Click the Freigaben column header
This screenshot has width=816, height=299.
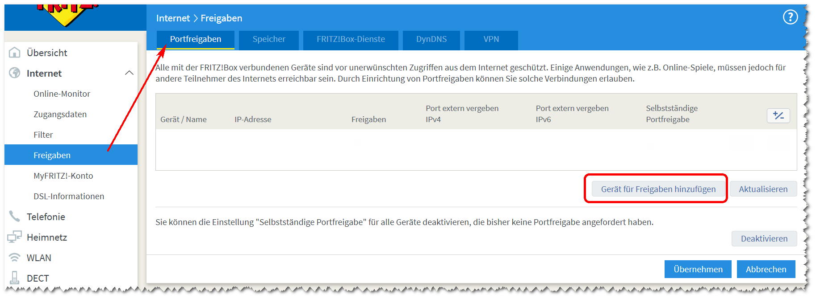(368, 119)
